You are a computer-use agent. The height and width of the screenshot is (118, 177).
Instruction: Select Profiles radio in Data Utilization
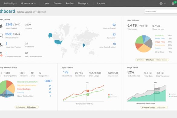[x=140, y=60]
